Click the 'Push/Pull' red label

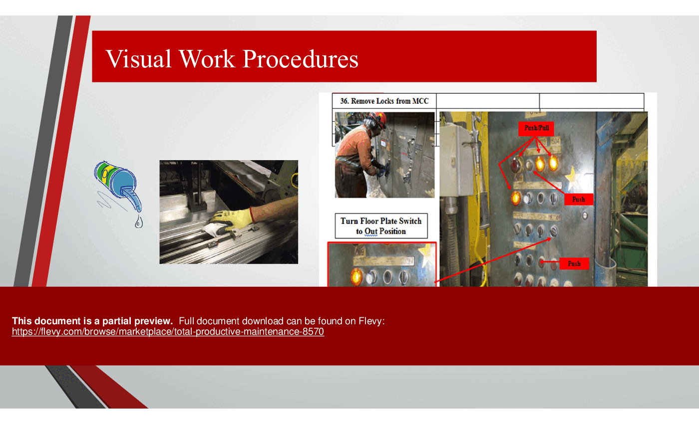pos(536,128)
